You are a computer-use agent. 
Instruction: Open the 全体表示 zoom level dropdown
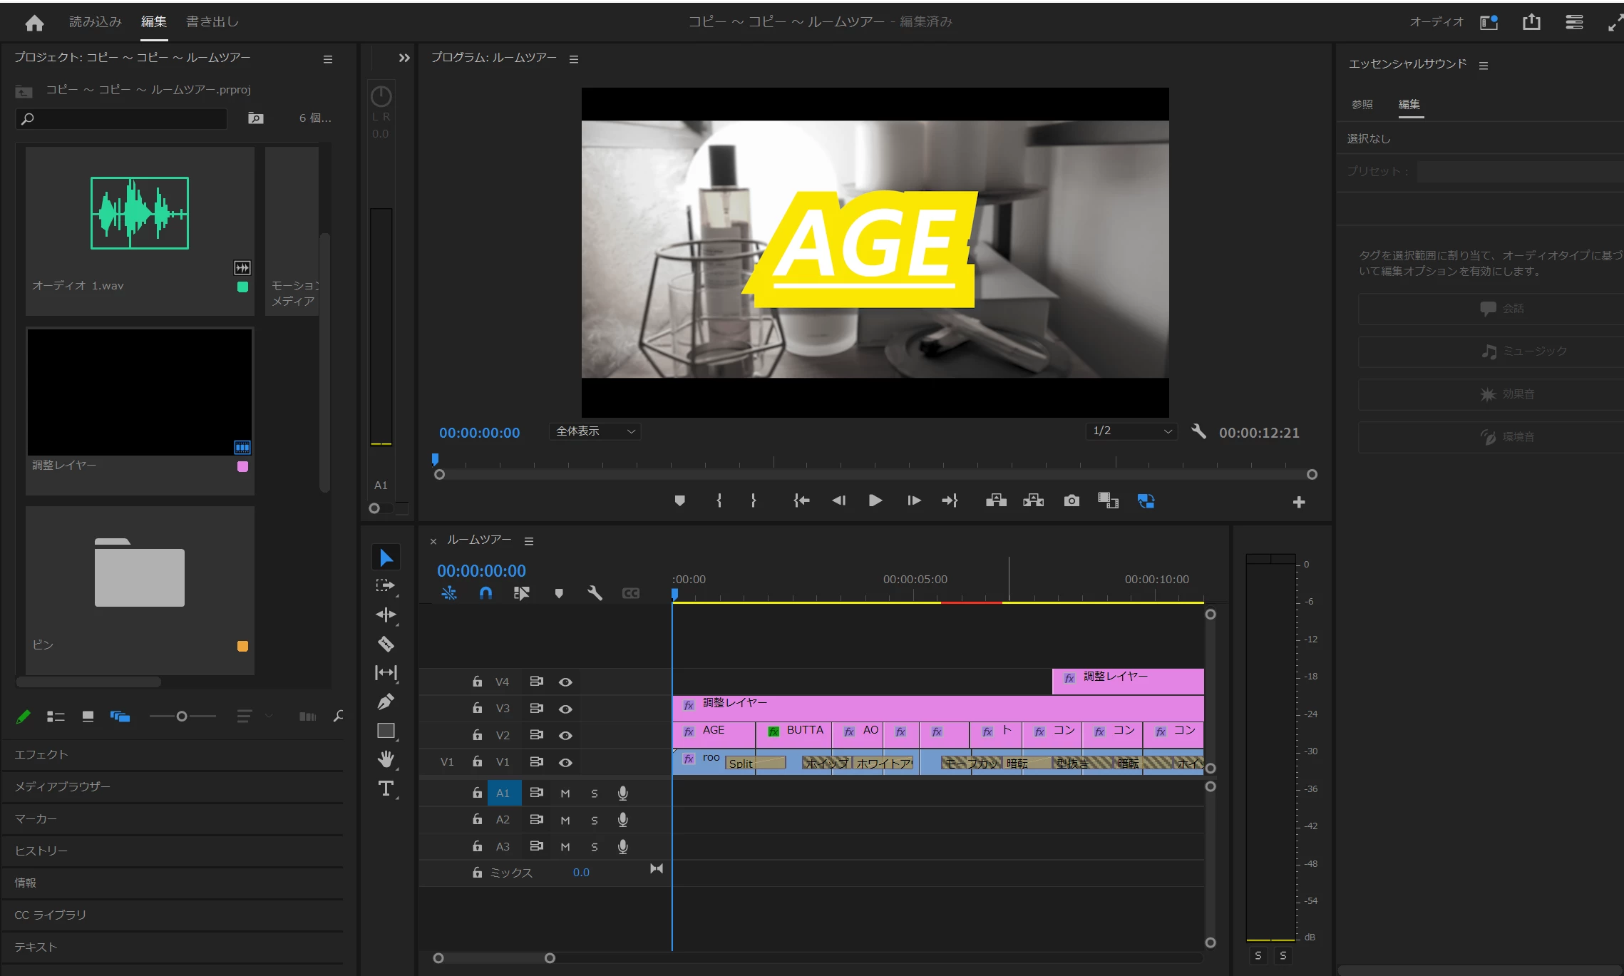[x=595, y=431]
